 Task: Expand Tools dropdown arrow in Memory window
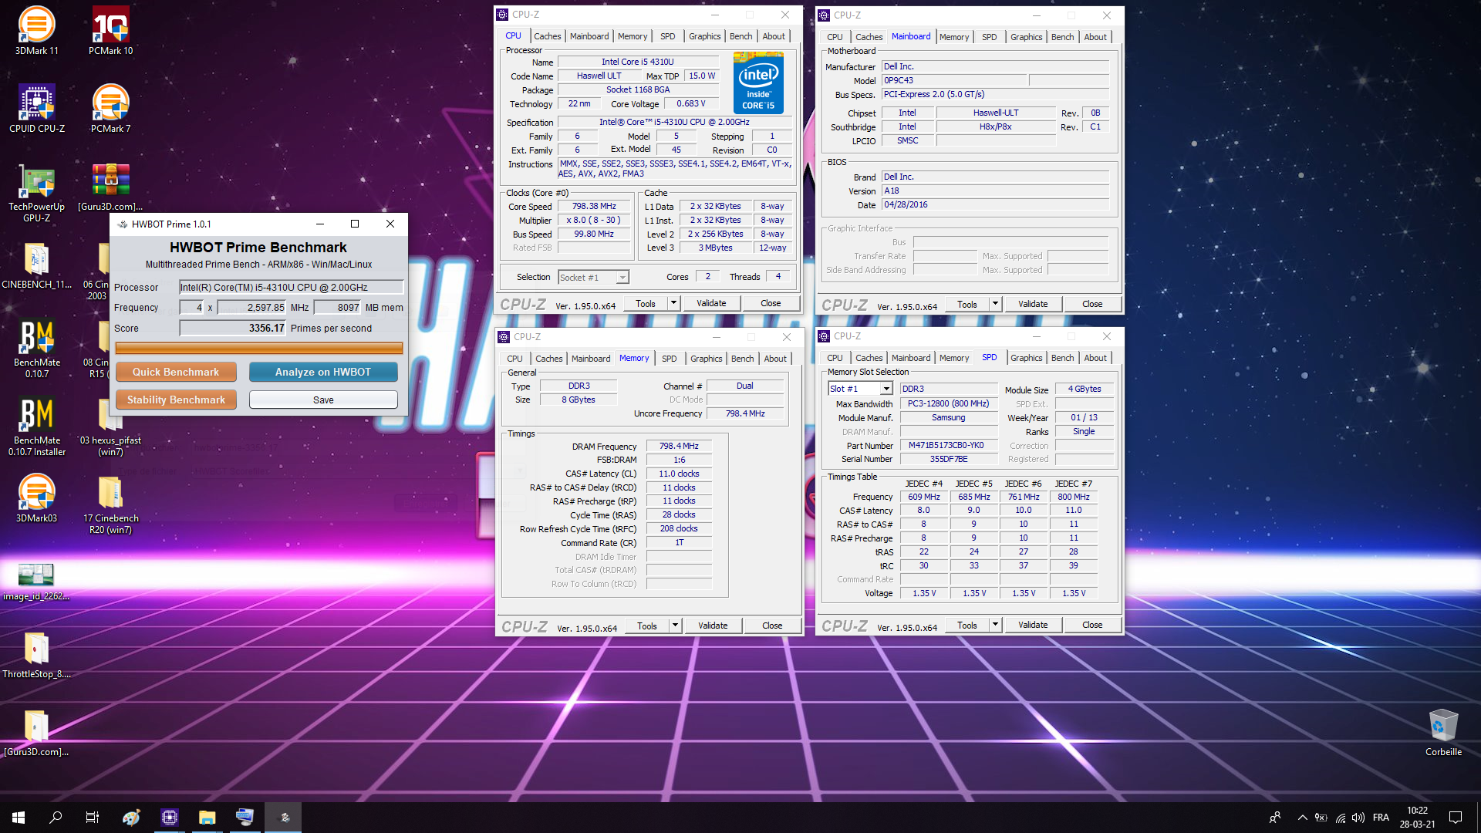[675, 626]
